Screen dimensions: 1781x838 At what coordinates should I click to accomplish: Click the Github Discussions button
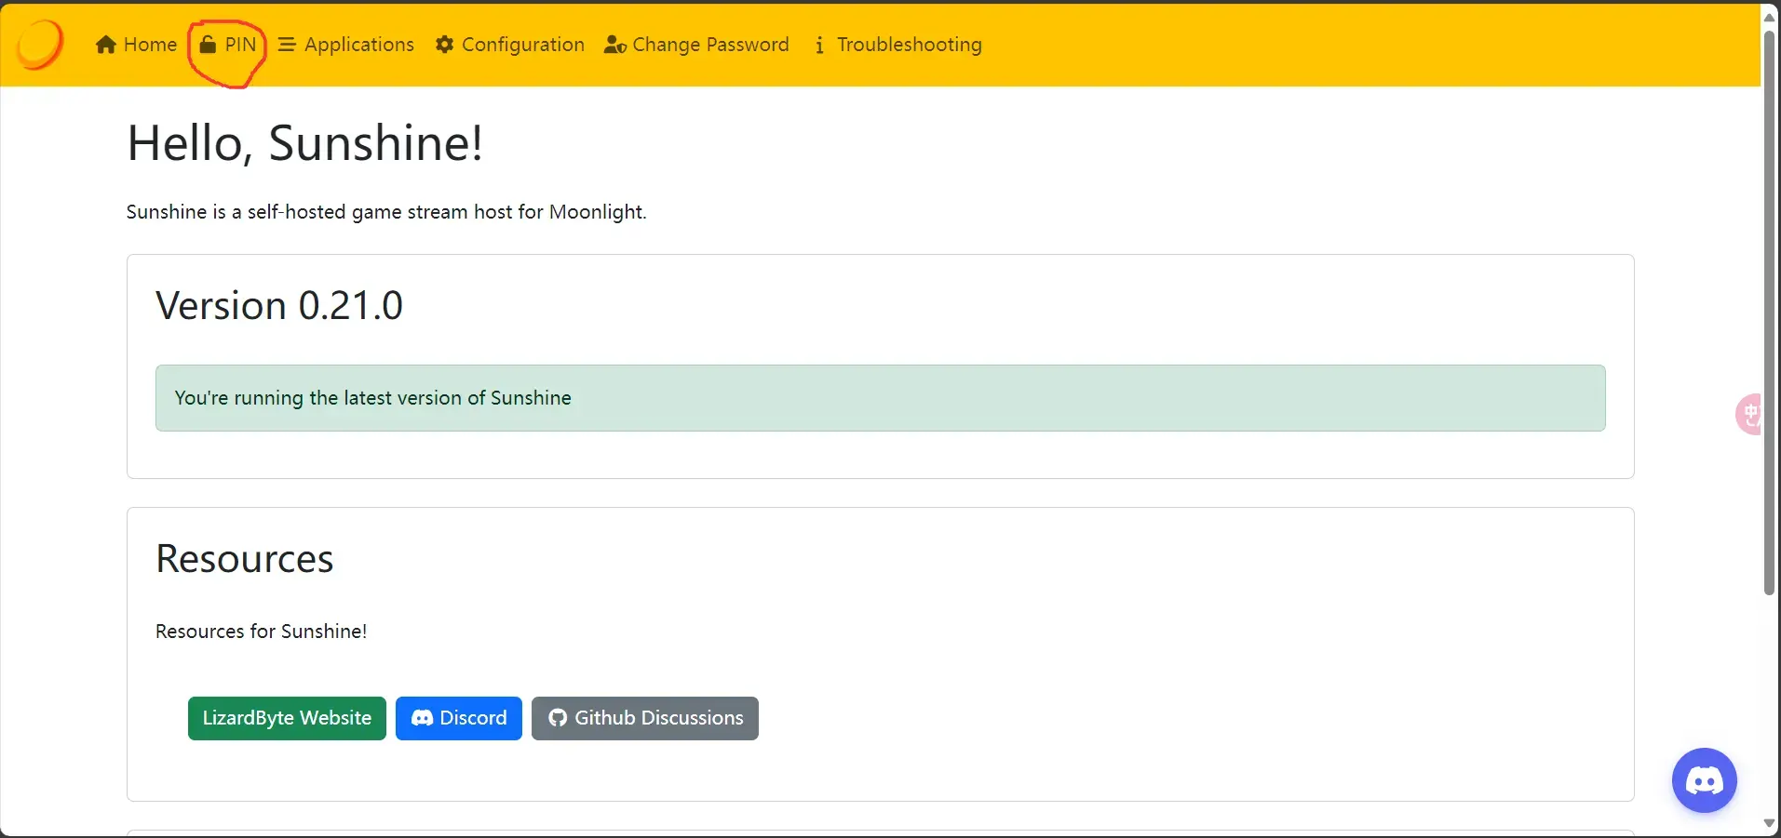[x=645, y=718]
